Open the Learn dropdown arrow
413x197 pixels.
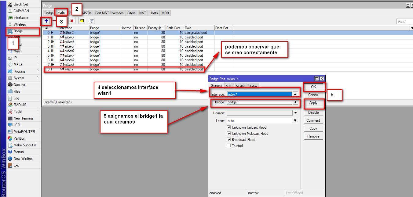[x=295, y=121]
